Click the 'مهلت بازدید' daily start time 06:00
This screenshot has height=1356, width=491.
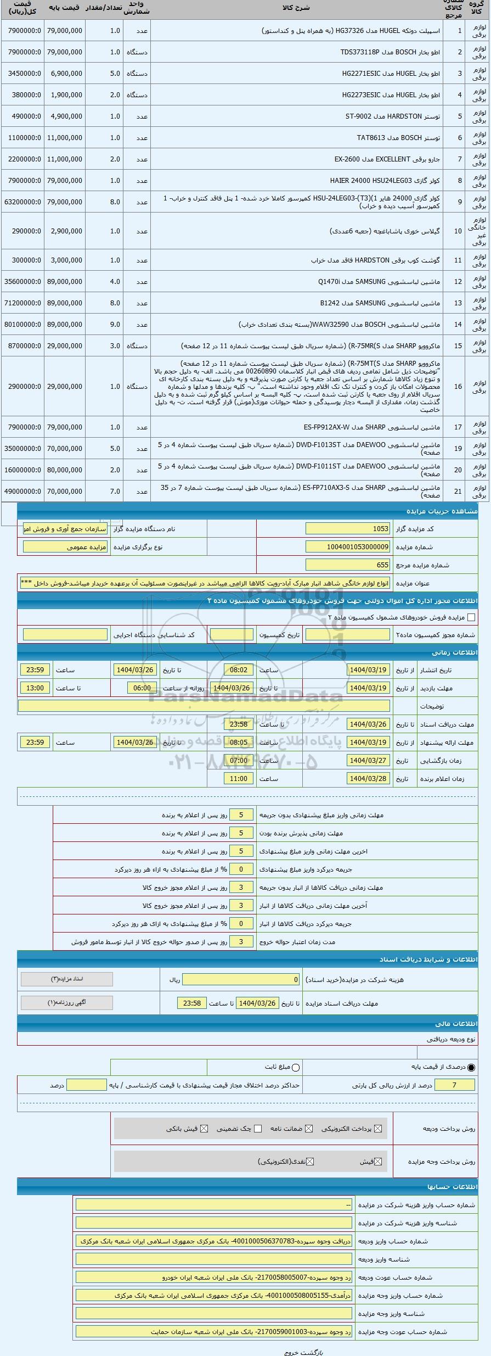coord(142,688)
